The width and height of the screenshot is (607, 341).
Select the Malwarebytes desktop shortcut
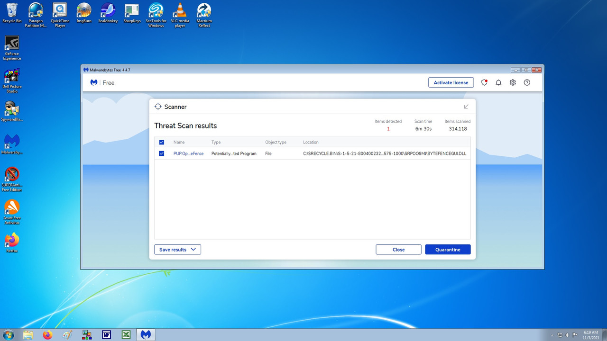12,144
